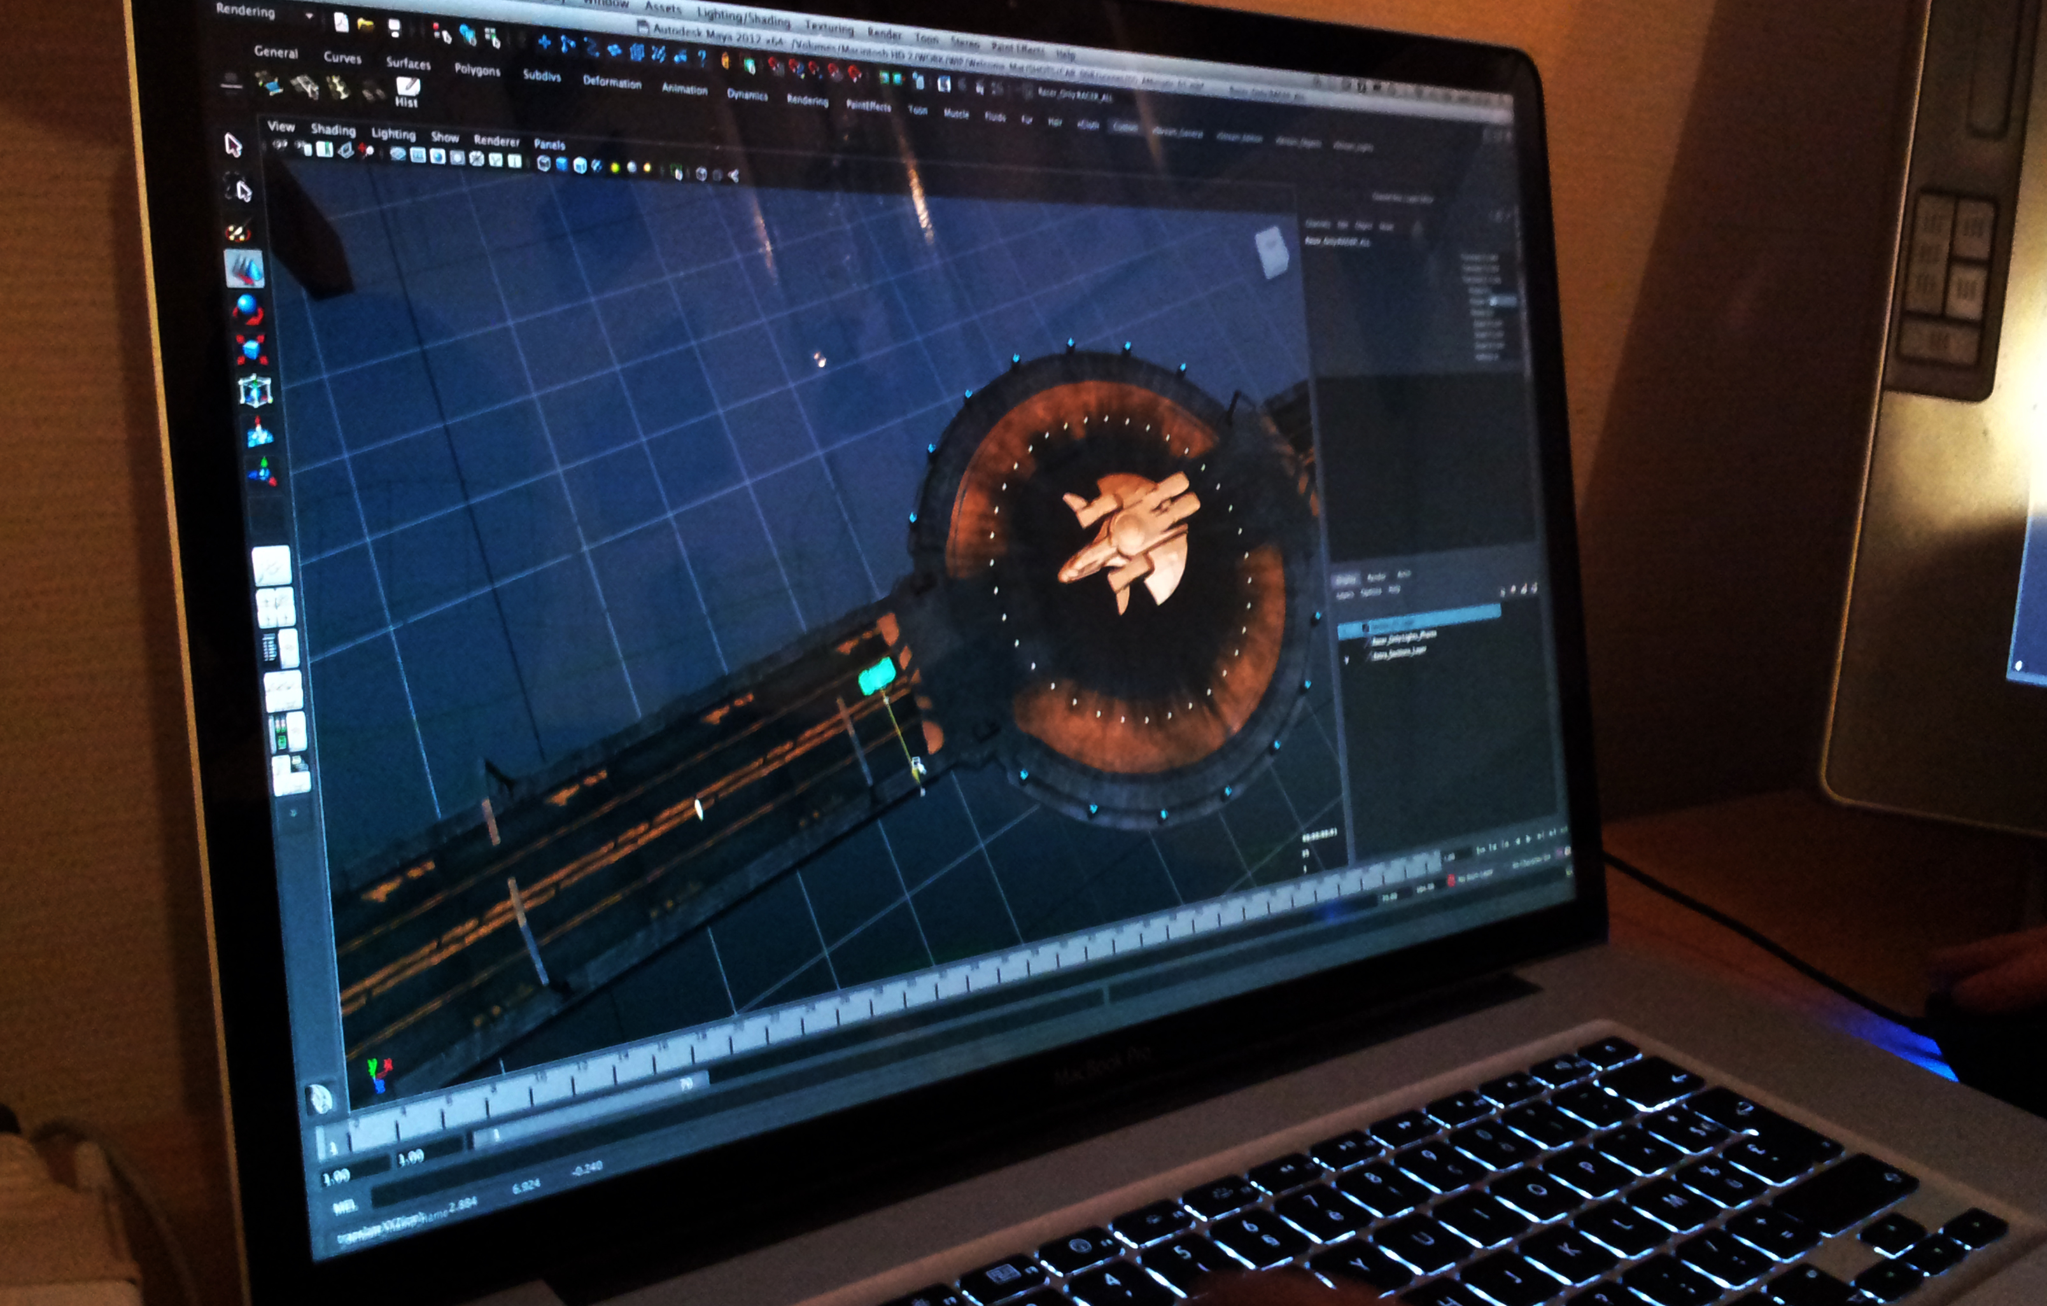Switch to four view layout
Image resolution: width=2047 pixels, height=1306 pixels.
point(276,607)
